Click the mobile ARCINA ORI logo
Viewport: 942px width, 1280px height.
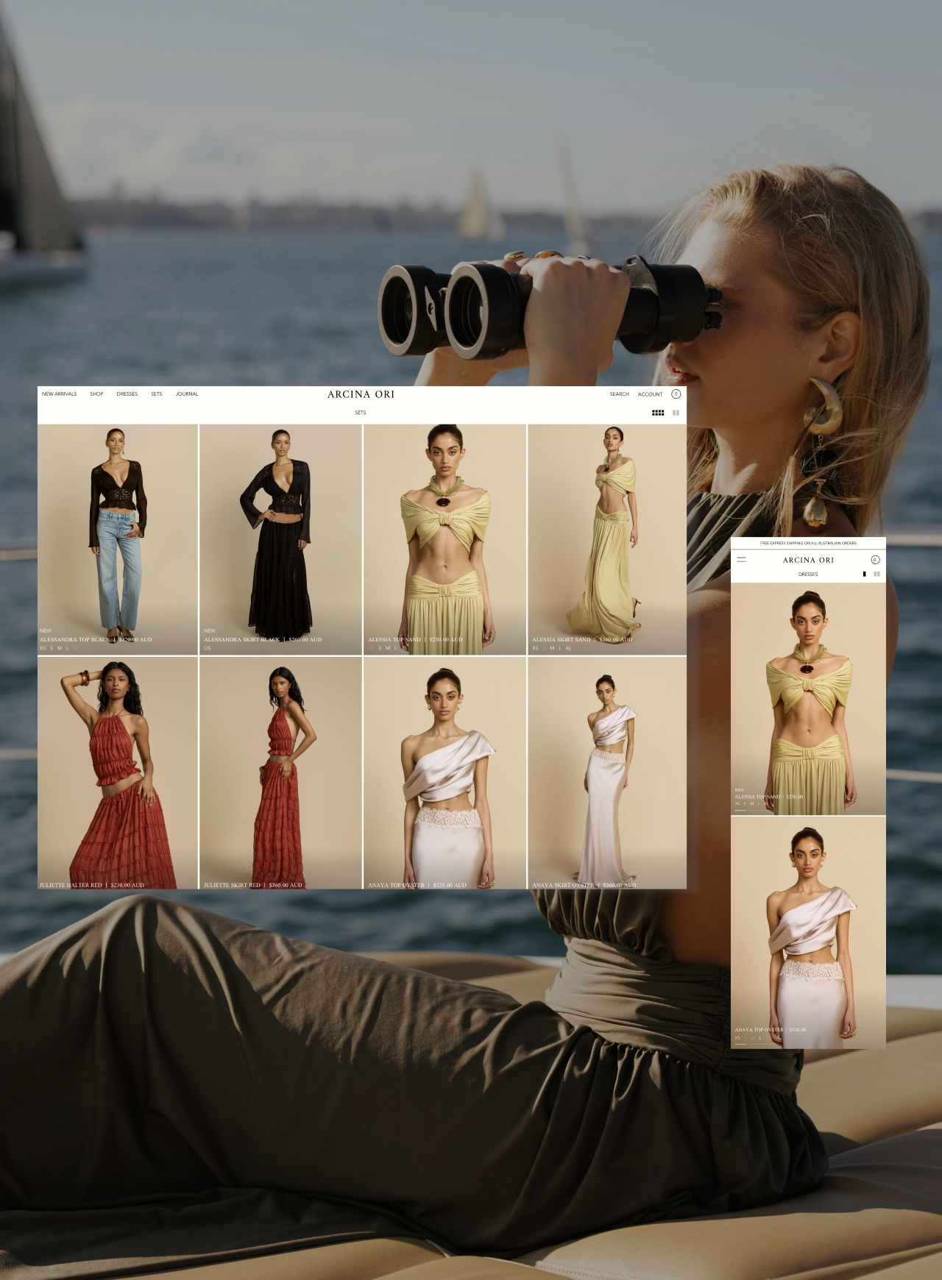click(x=808, y=560)
